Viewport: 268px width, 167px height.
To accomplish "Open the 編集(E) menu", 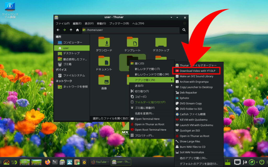I will [x=77, y=23].
